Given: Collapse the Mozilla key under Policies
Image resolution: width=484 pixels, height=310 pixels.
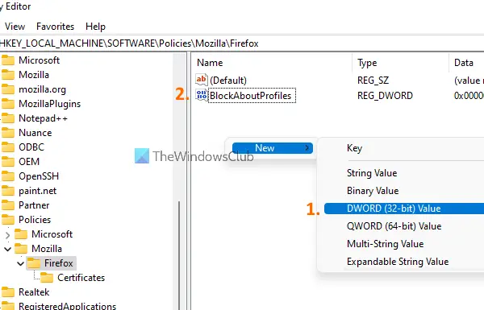Looking at the screenshot, I should point(8,249).
